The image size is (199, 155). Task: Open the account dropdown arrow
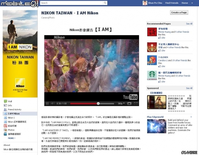[192, 3]
